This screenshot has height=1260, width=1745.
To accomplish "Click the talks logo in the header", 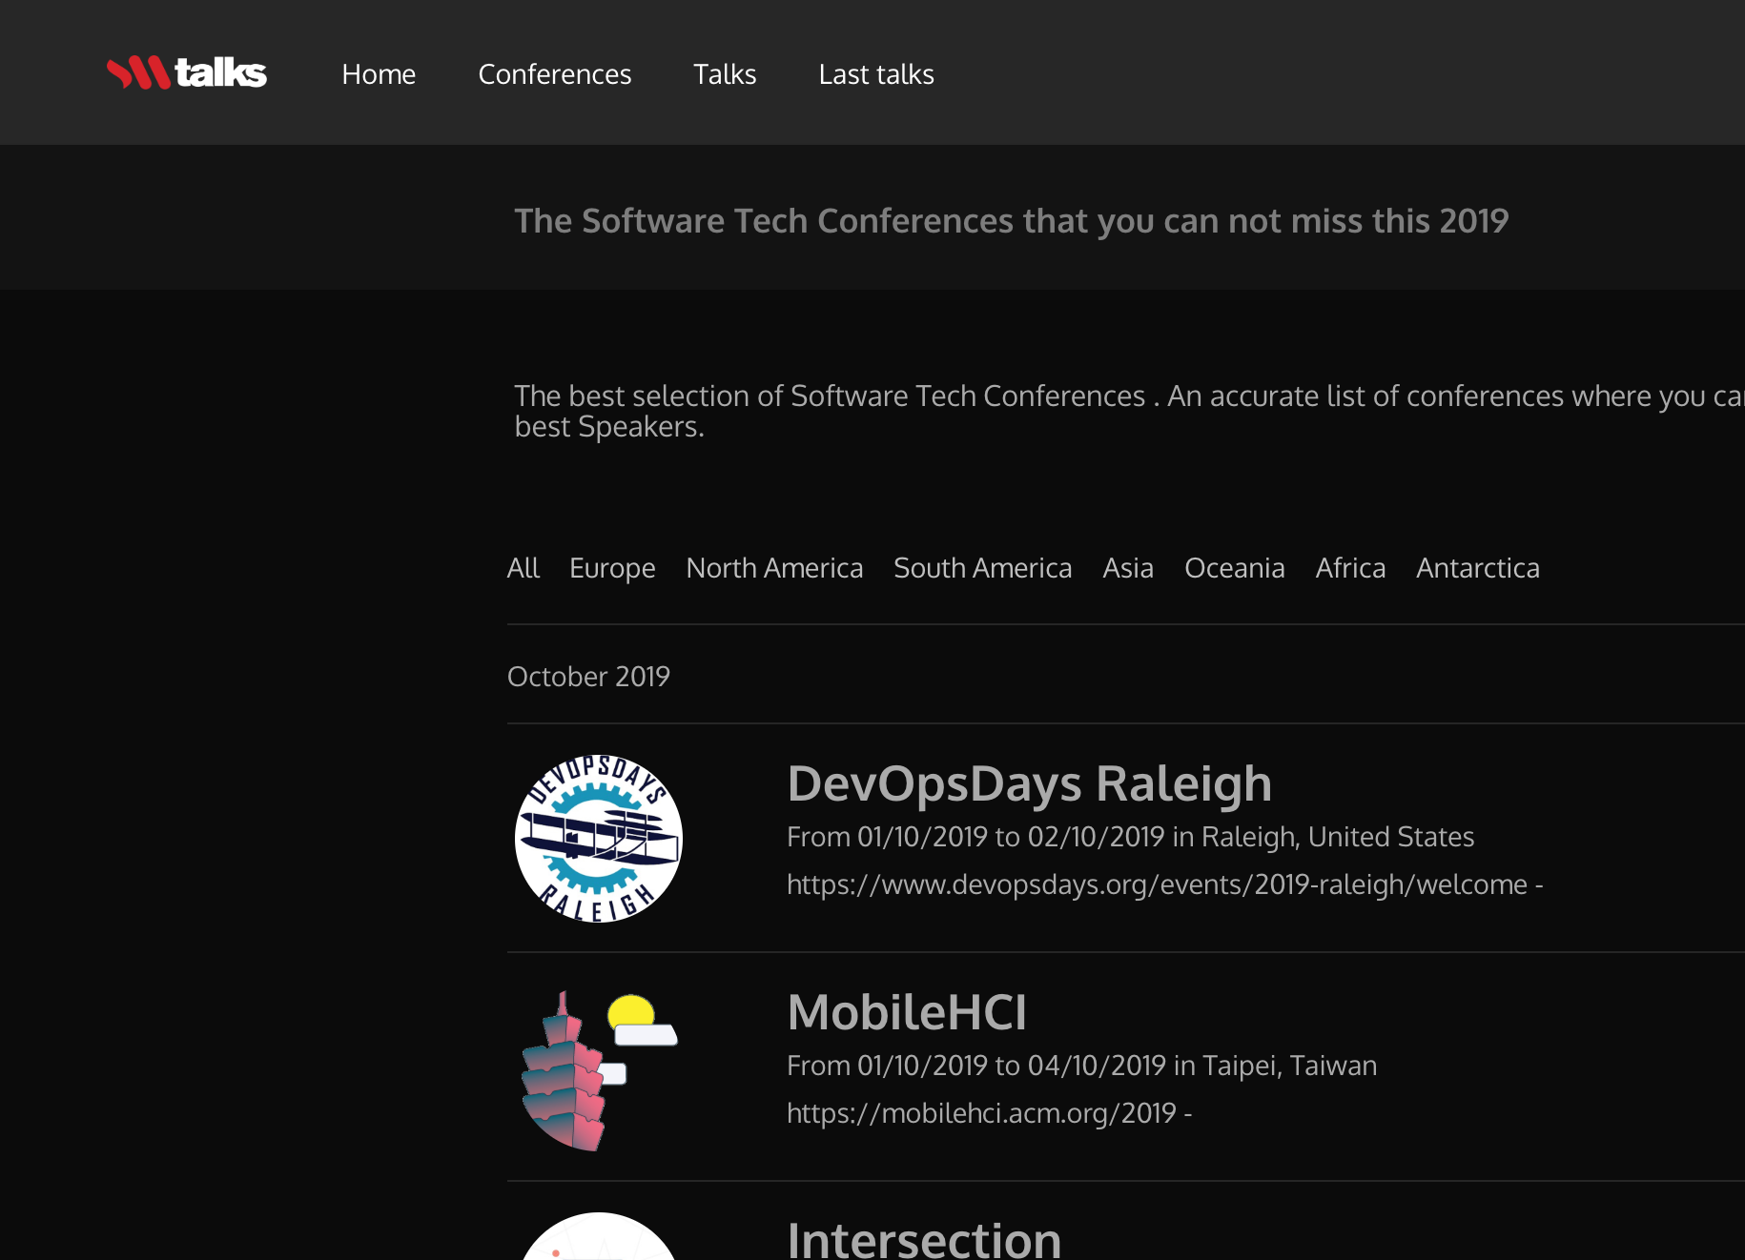I will [187, 72].
